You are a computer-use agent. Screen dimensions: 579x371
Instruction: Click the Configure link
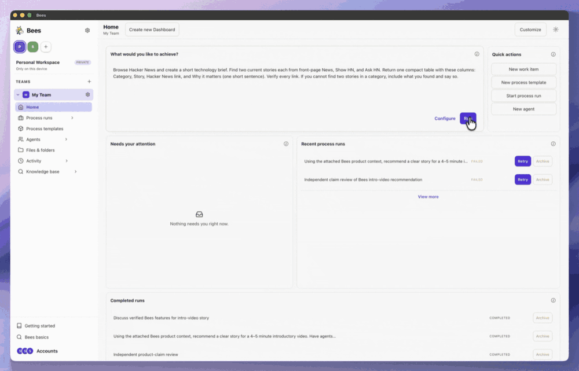(x=445, y=119)
